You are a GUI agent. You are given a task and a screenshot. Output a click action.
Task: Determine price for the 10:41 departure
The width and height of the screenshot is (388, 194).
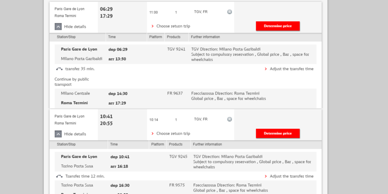278,134
